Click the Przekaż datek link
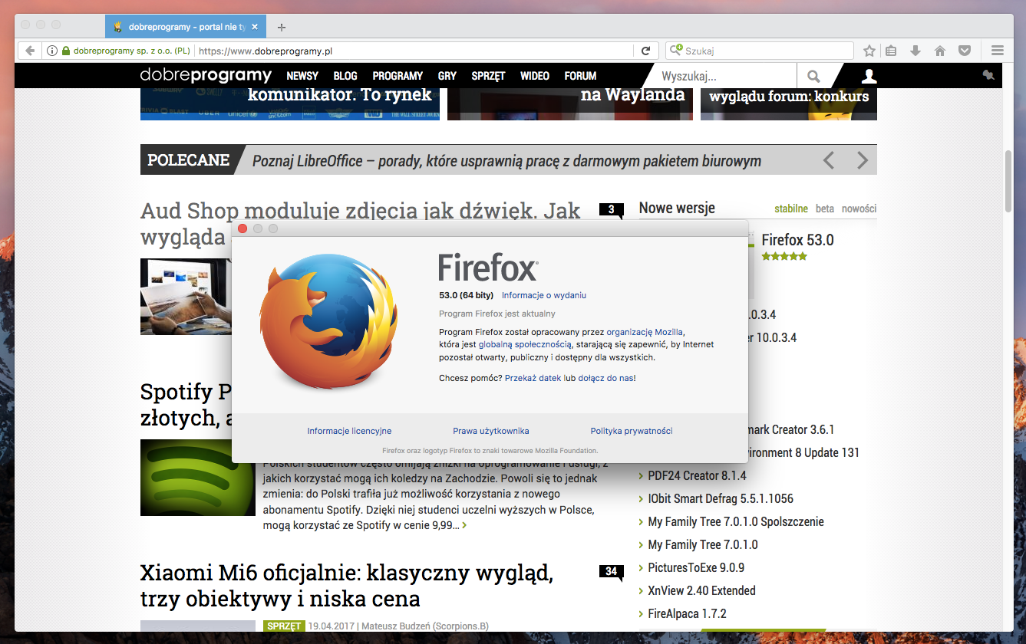The width and height of the screenshot is (1026, 644). (x=533, y=378)
